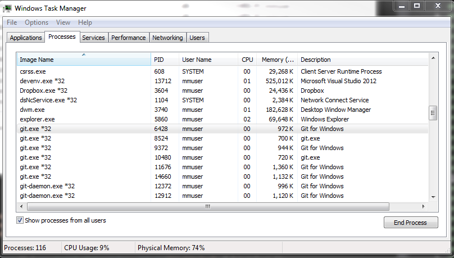
Task: Sort by PID column header
Action: click(x=165, y=60)
